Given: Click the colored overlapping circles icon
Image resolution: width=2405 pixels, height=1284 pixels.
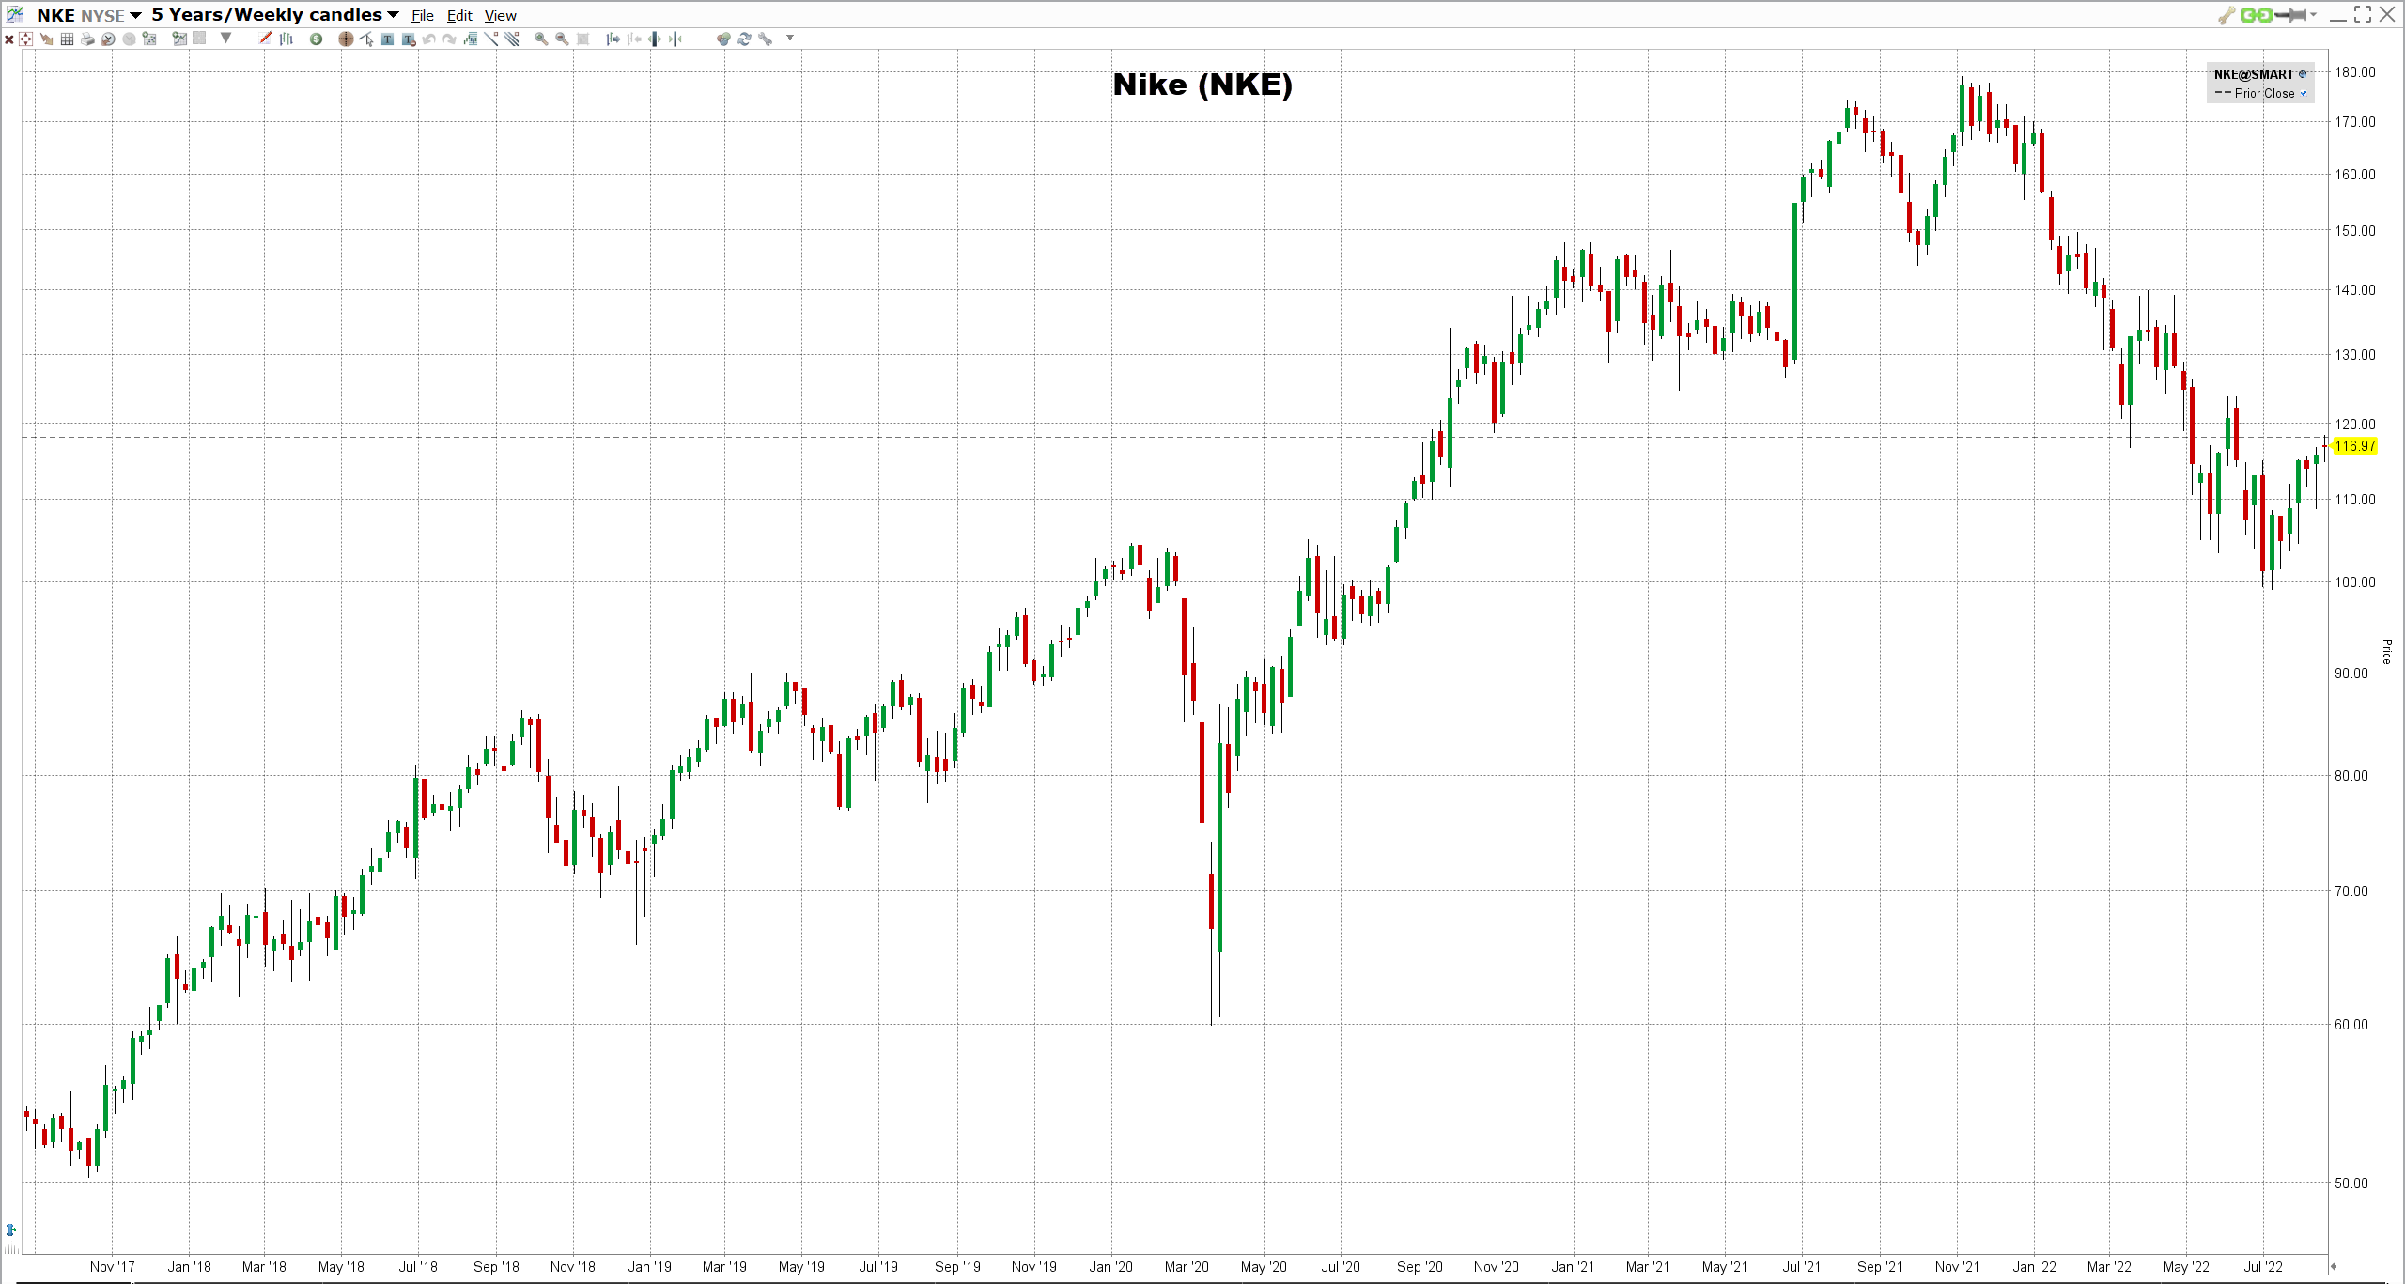Looking at the screenshot, I should point(723,39).
